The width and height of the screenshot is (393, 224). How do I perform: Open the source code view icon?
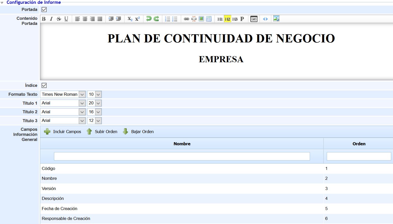point(265,19)
